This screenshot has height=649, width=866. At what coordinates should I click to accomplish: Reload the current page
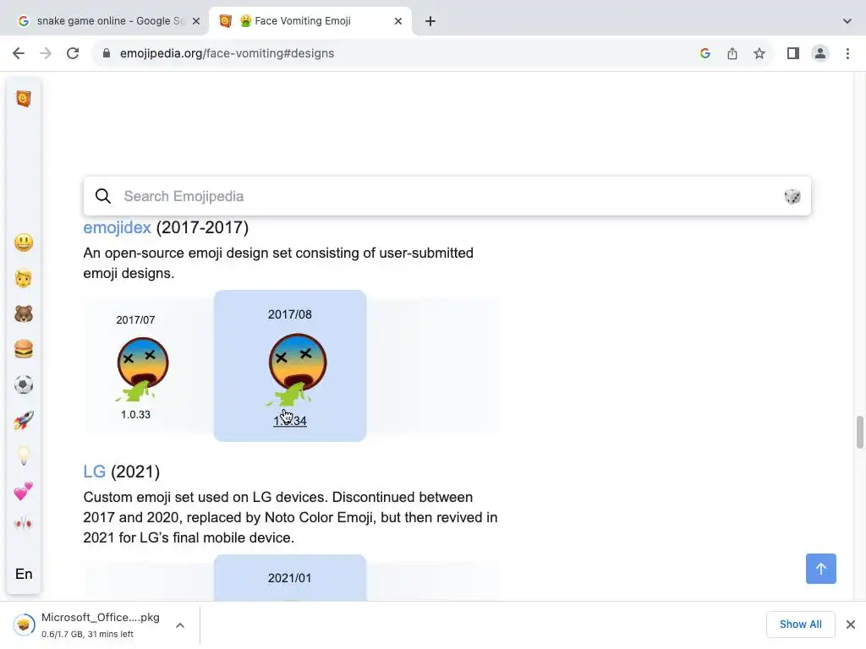[x=73, y=53]
